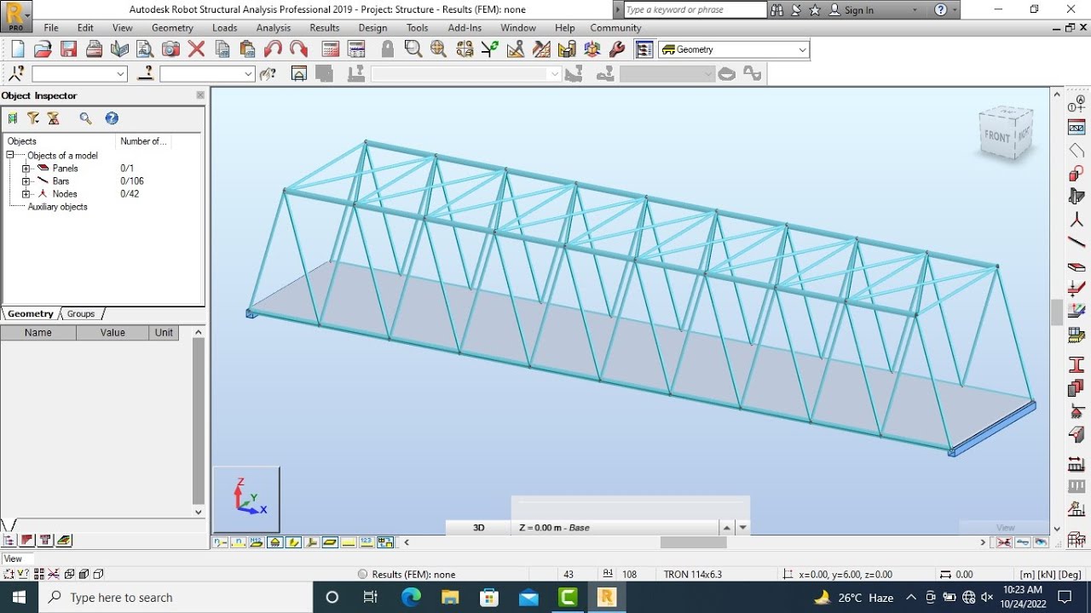Undo the last action with the left arrow
The height and width of the screenshot is (613, 1091).
[x=273, y=49]
